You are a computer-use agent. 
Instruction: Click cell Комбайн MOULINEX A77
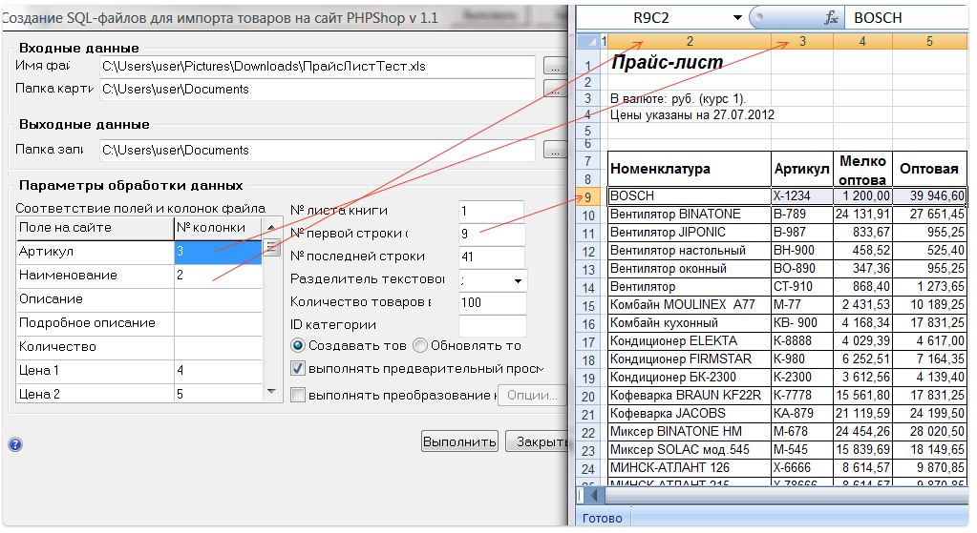point(690,305)
